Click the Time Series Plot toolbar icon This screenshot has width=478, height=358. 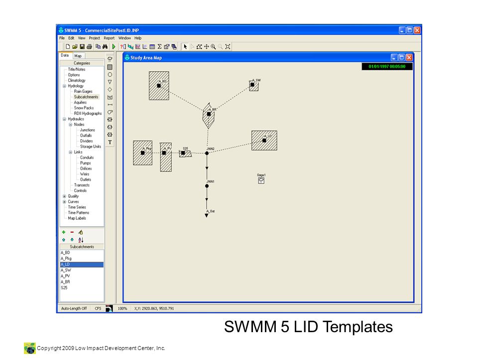tap(138, 47)
